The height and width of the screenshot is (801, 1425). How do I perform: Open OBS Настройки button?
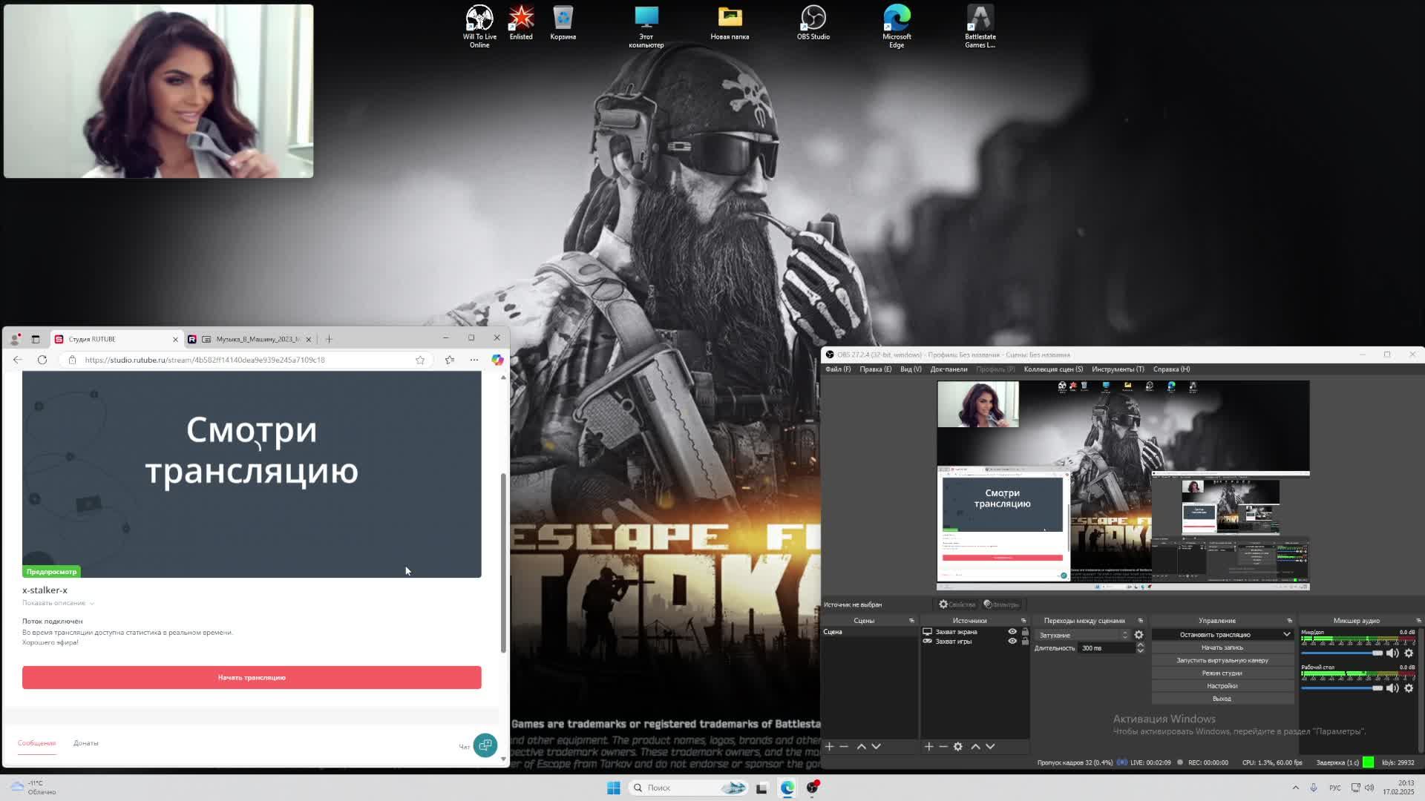coord(1222,686)
